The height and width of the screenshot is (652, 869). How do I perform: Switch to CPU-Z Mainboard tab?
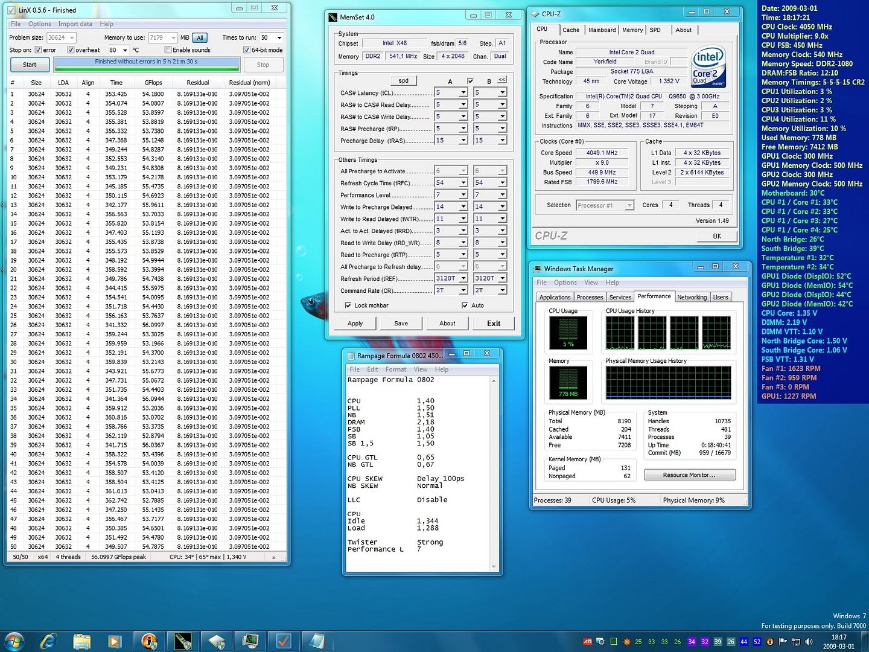tap(602, 30)
